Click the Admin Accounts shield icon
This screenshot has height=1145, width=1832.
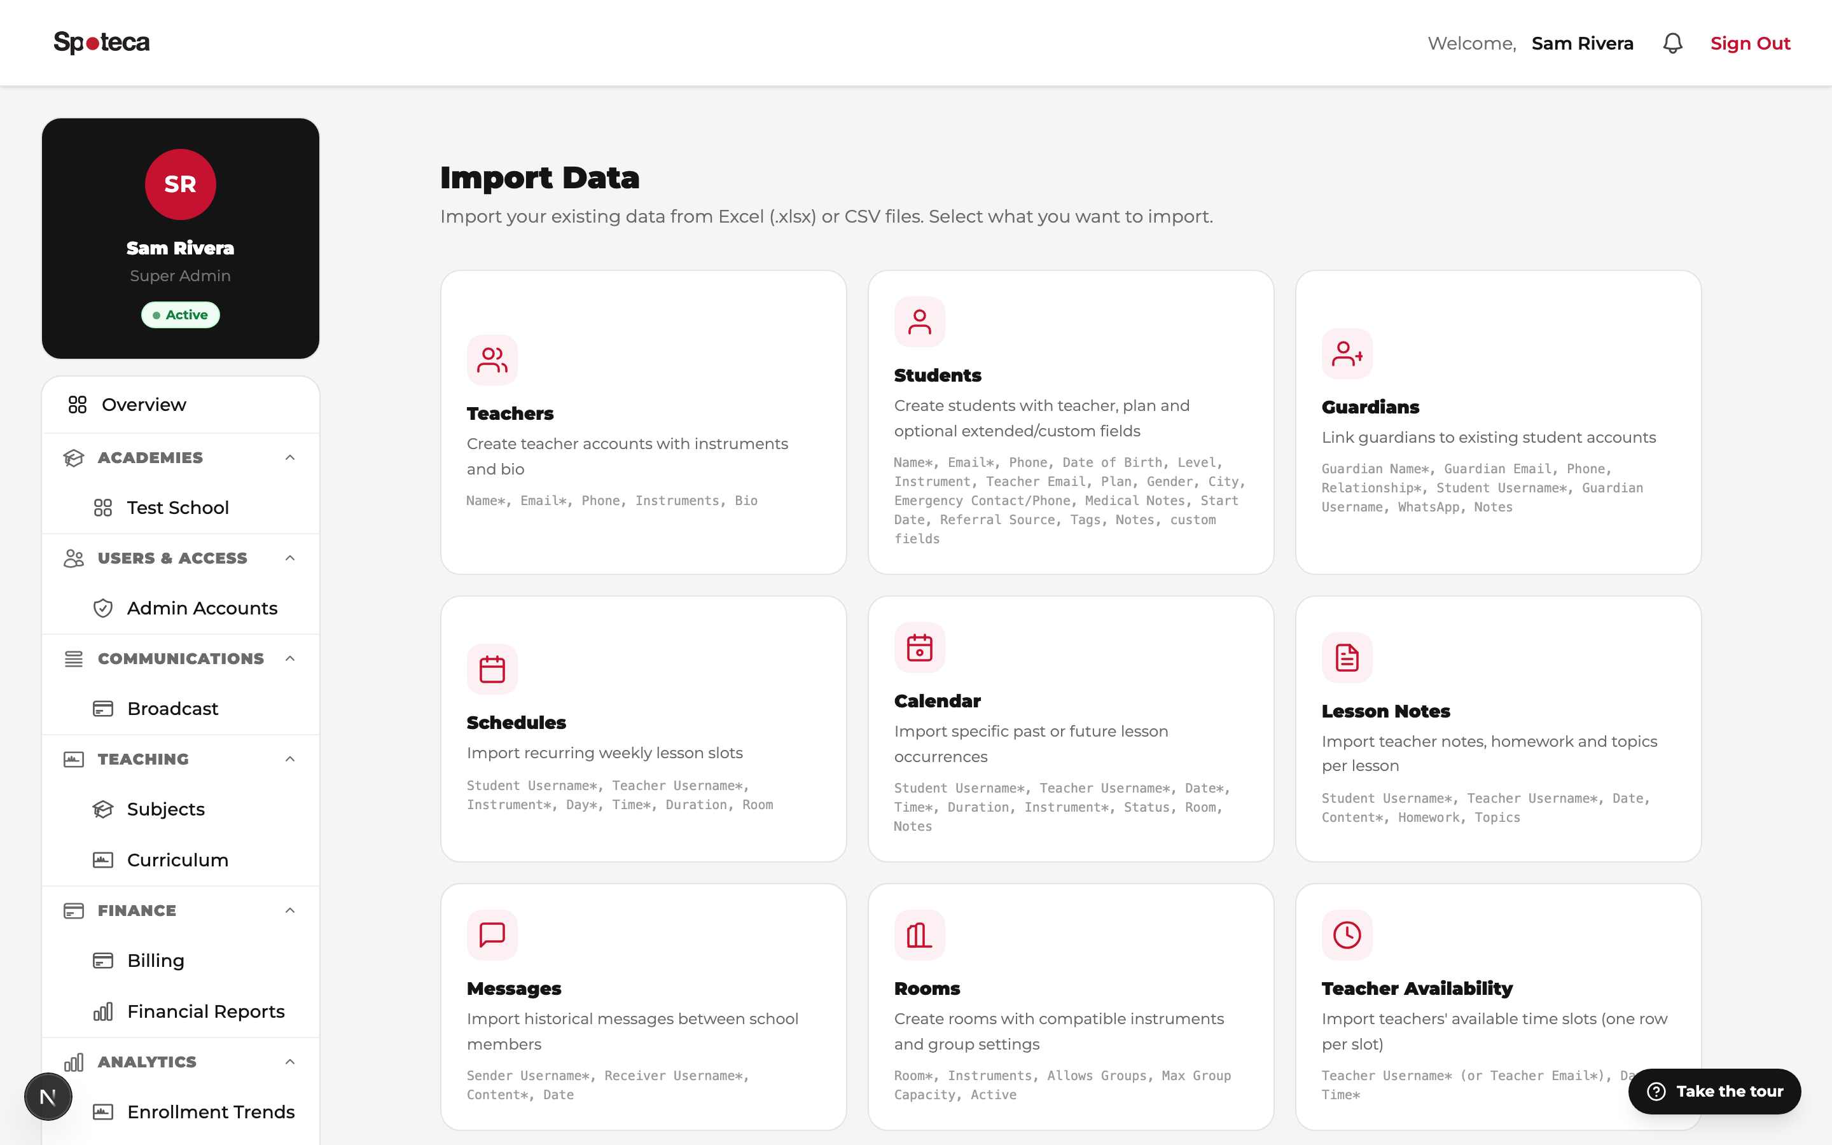[x=103, y=608]
